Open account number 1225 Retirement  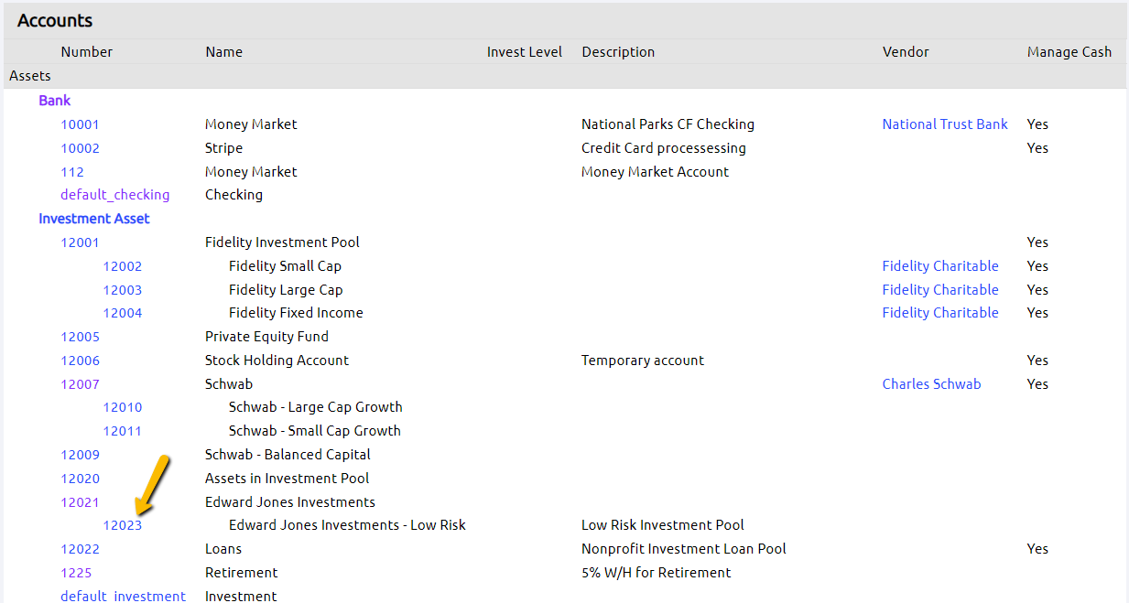76,573
